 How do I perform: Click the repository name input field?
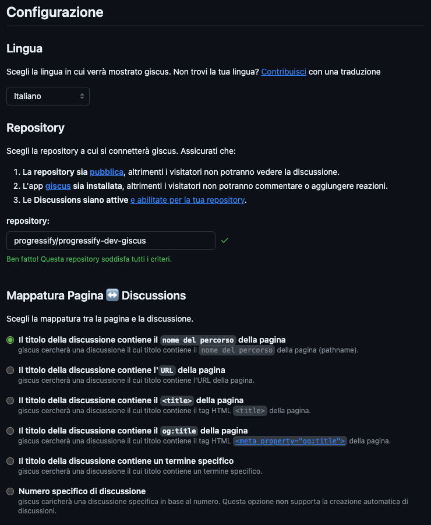tap(111, 241)
